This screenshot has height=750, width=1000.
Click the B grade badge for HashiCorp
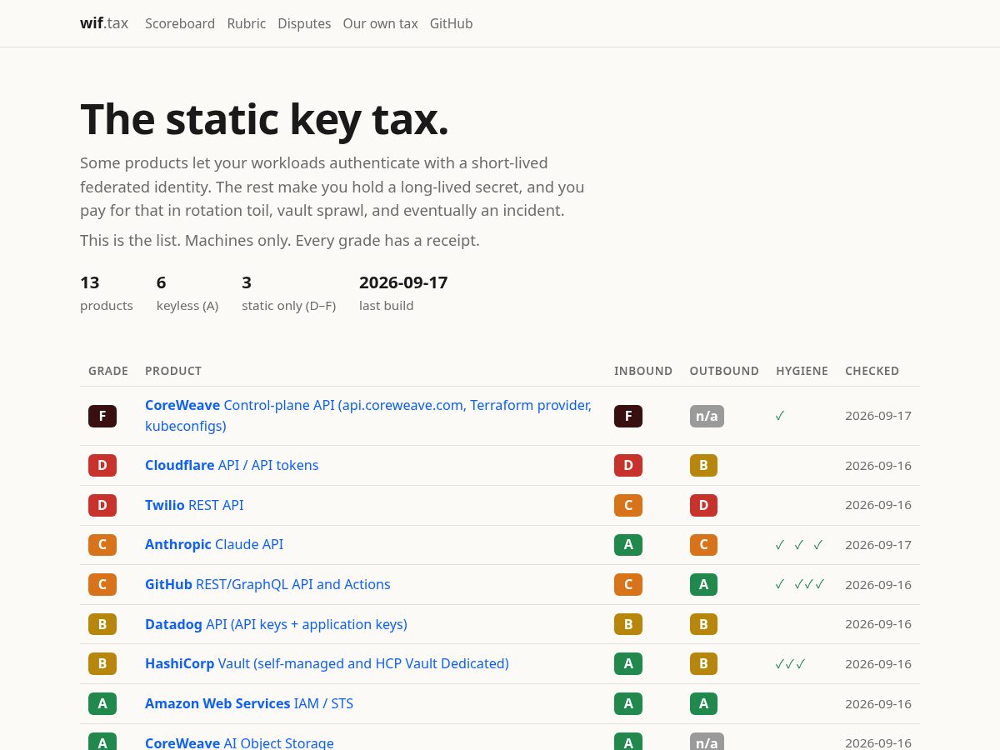(102, 663)
